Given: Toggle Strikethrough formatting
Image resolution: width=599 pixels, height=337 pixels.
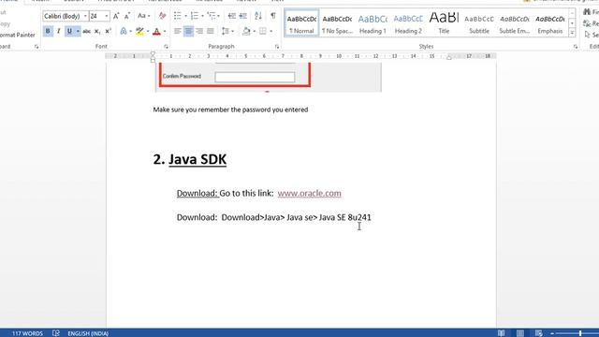Looking at the screenshot, I should (x=87, y=31).
